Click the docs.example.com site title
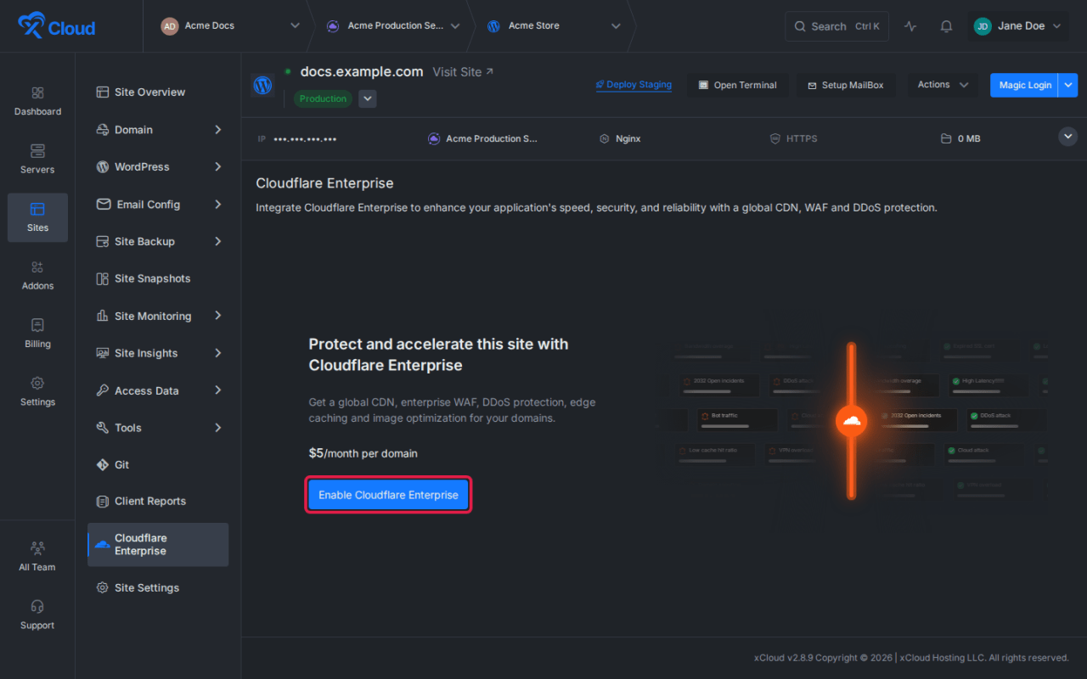The height and width of the screenshot is (679, 1087). point(362,72)
